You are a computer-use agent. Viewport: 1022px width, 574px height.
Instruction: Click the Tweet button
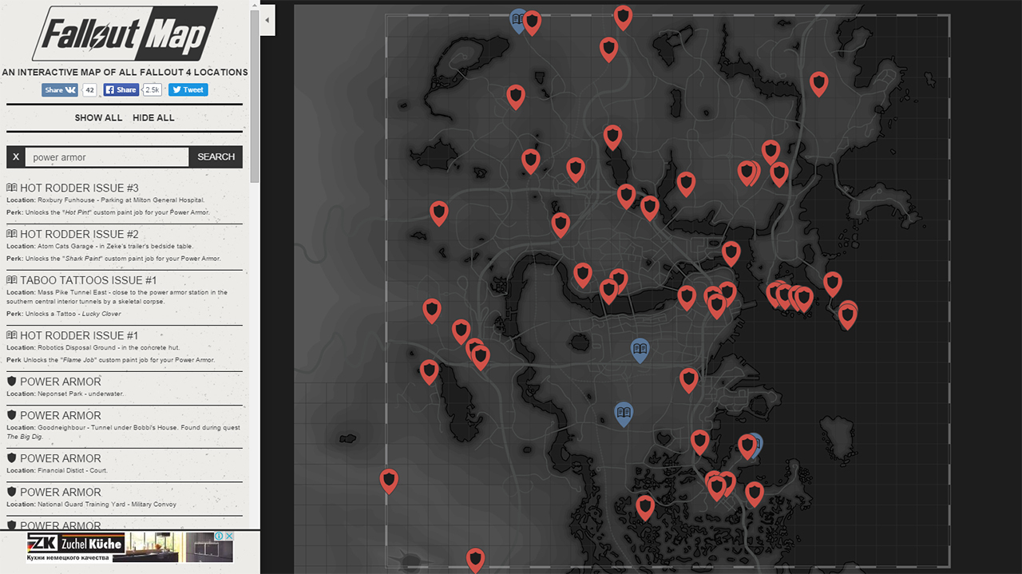click(x=188, y=90)
